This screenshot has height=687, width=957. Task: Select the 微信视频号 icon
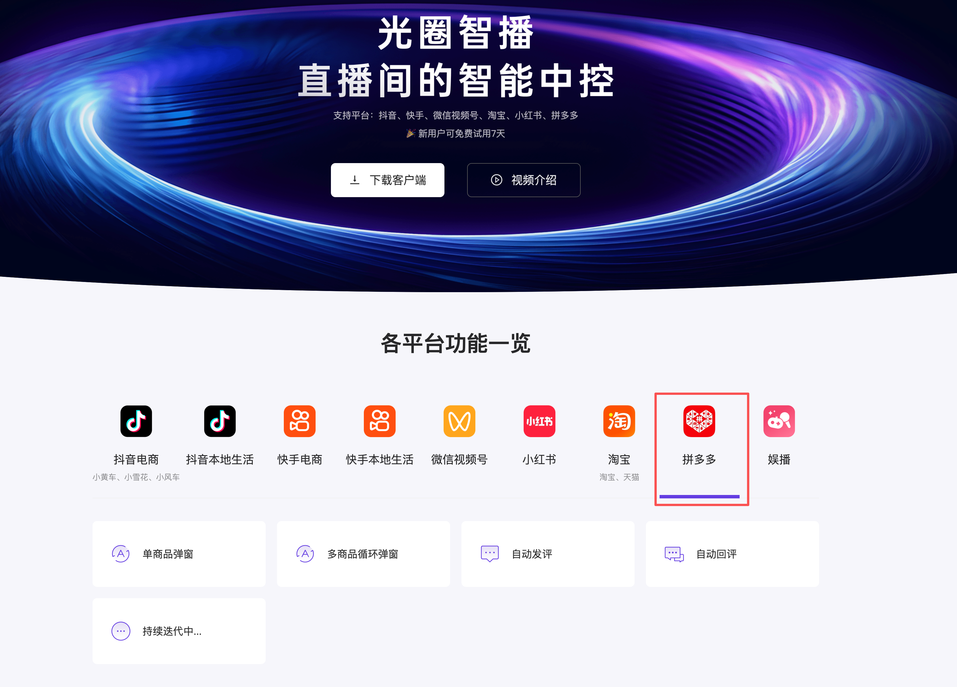(x=459, y=421)
